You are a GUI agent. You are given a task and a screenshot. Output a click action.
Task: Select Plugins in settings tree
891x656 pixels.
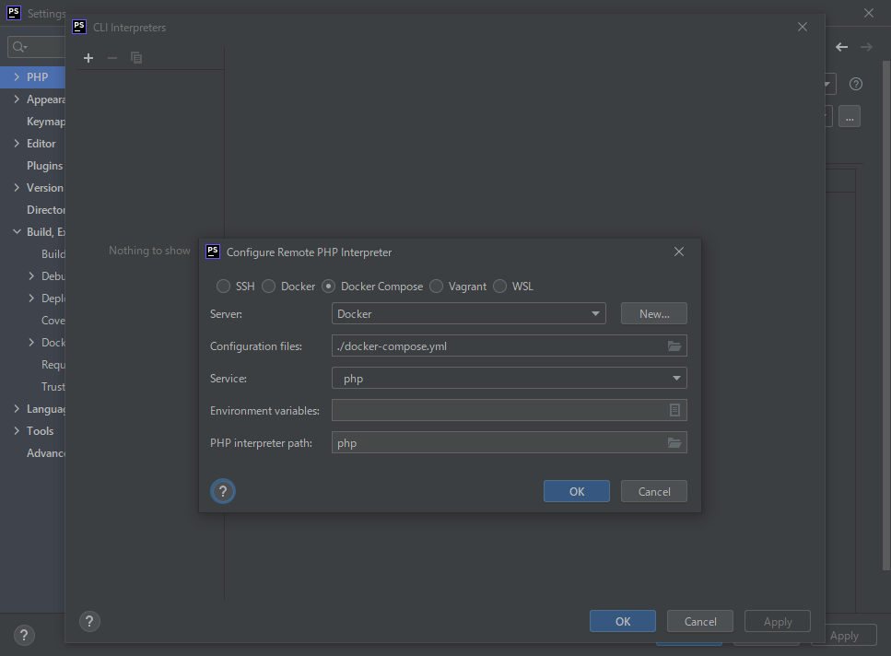click(44, 166)
